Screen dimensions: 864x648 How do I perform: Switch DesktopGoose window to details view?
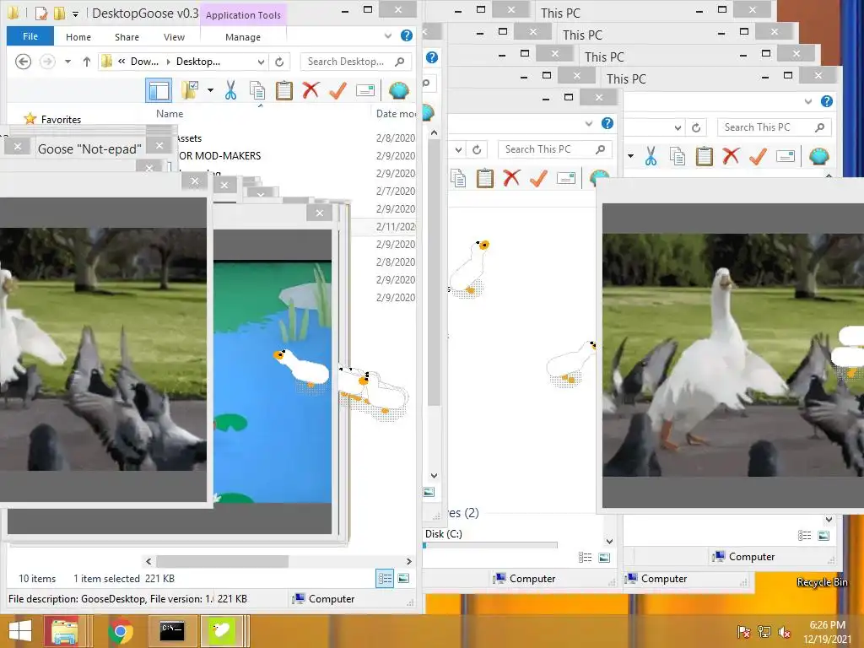[x=385, y=579]
